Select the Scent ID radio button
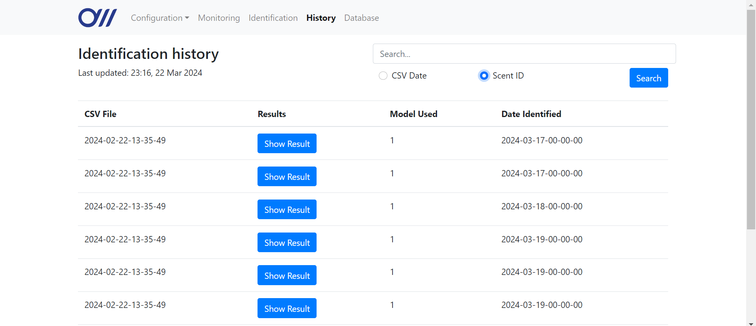The image size is (756, 326). point(484,76)
